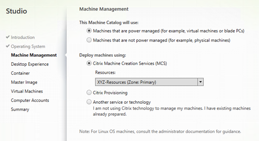
Task: Select Citrix Machine Creation Services (MCS) radio
Action: coord(89,63)
